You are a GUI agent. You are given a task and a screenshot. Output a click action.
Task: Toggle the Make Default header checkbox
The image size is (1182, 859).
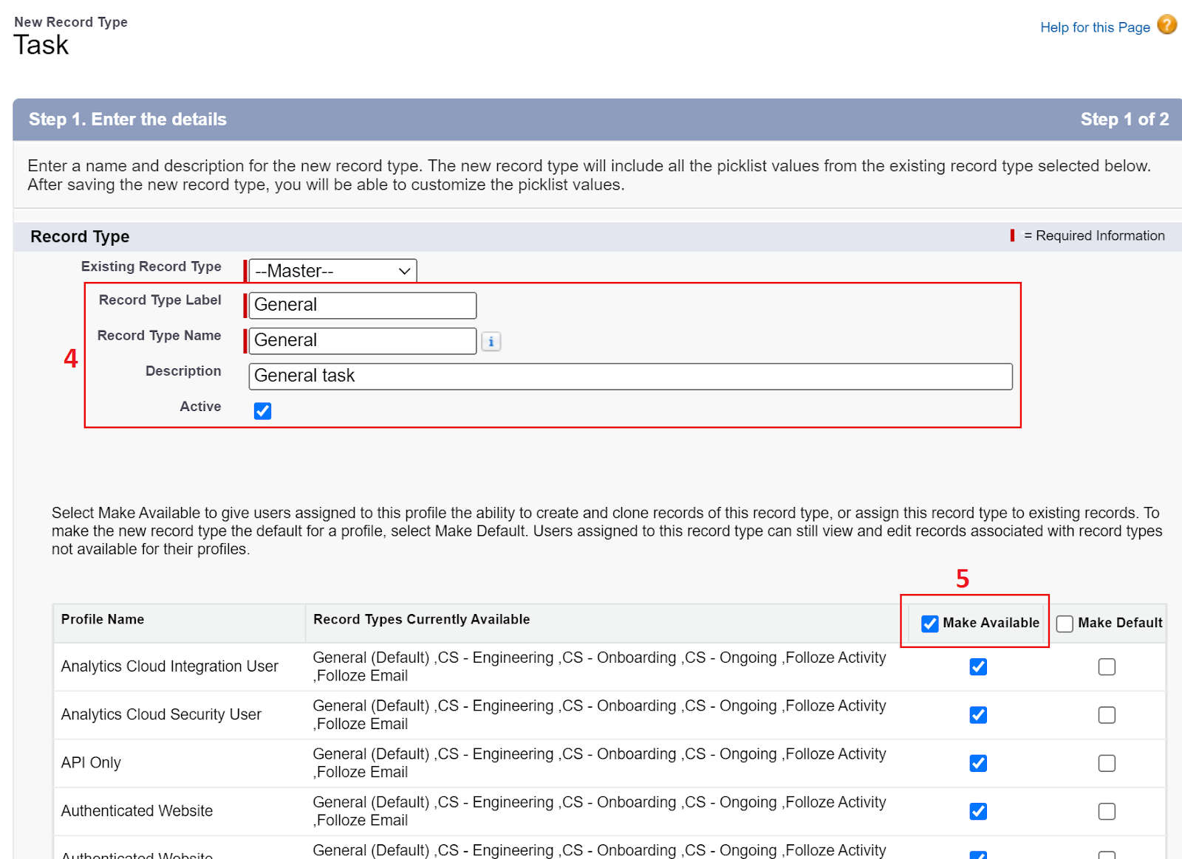(x=1065, y=624)
